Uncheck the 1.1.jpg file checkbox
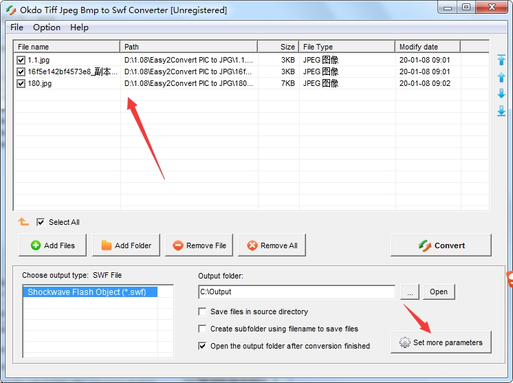The image size is (513, 383). click(21, 61)
